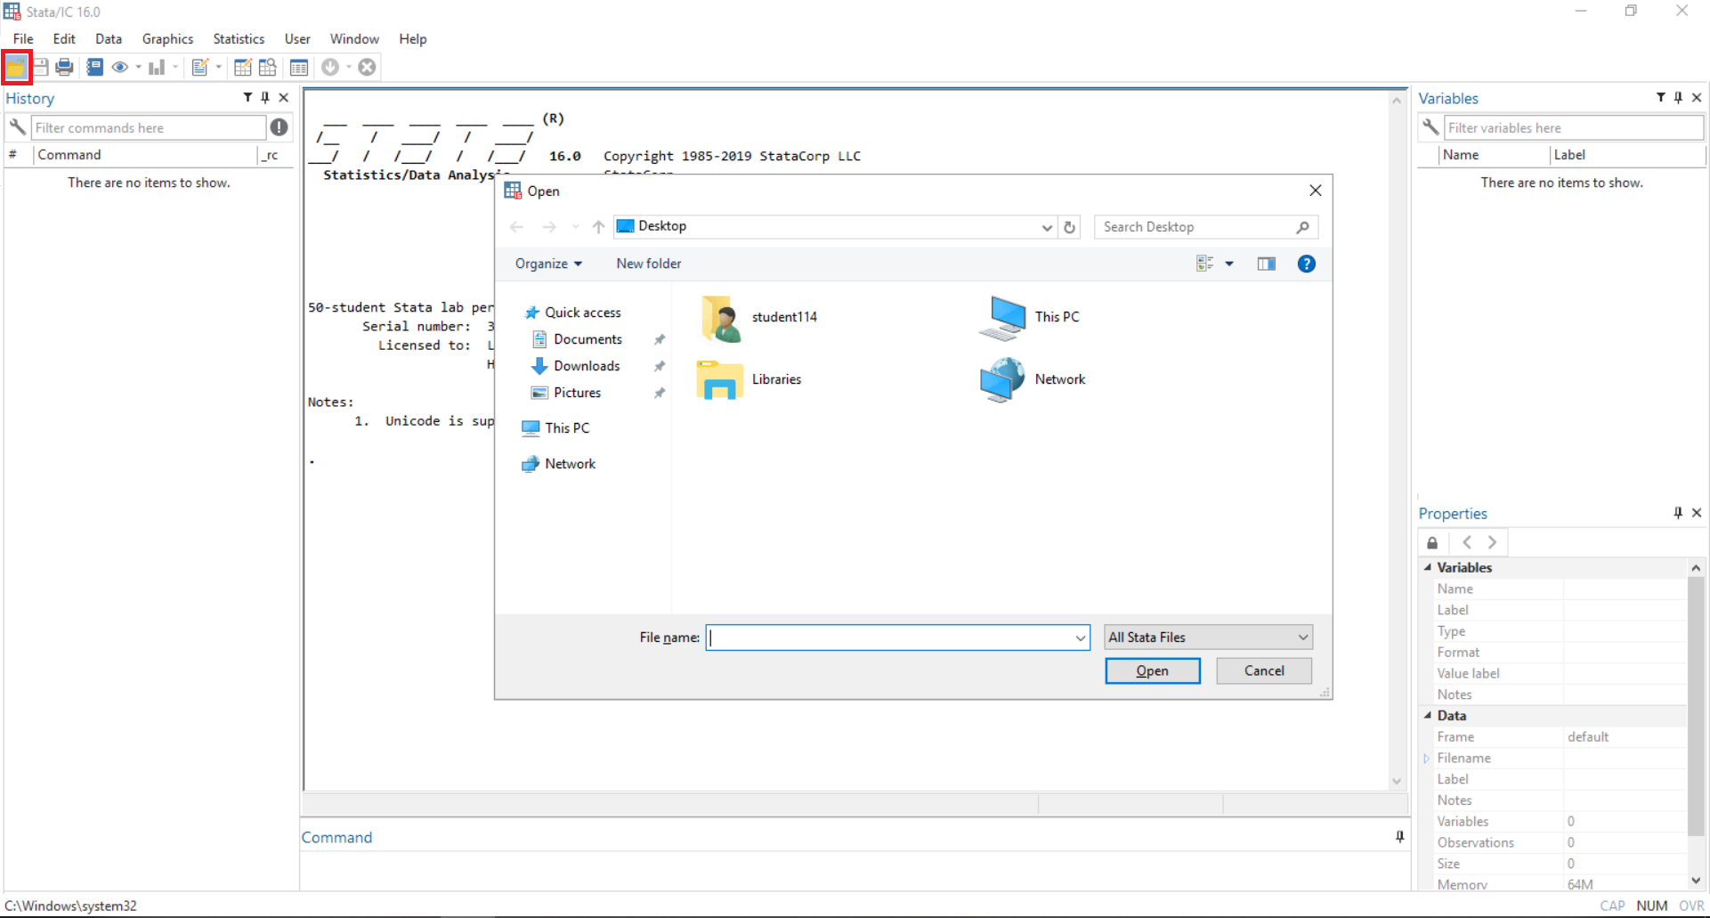The height and width of the screenshot is (918, 1710).
Task: Select Downloads in Quick access
Action: 587,366
